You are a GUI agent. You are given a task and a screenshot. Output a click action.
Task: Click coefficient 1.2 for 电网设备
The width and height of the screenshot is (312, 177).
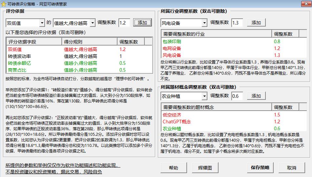click(277, 48)
